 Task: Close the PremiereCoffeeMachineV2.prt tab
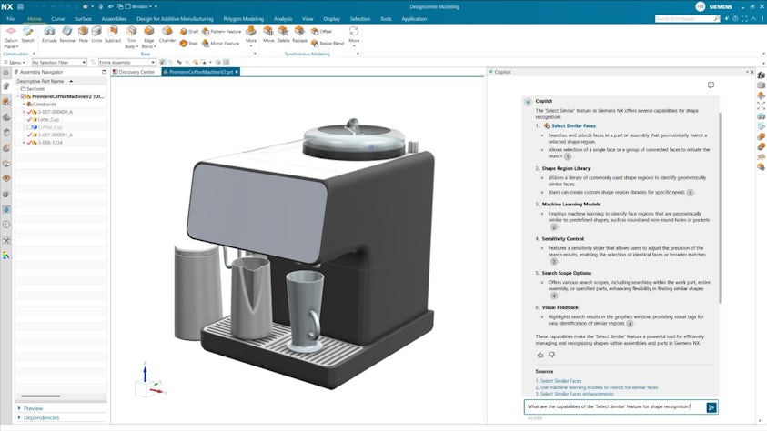click(237, 72)
